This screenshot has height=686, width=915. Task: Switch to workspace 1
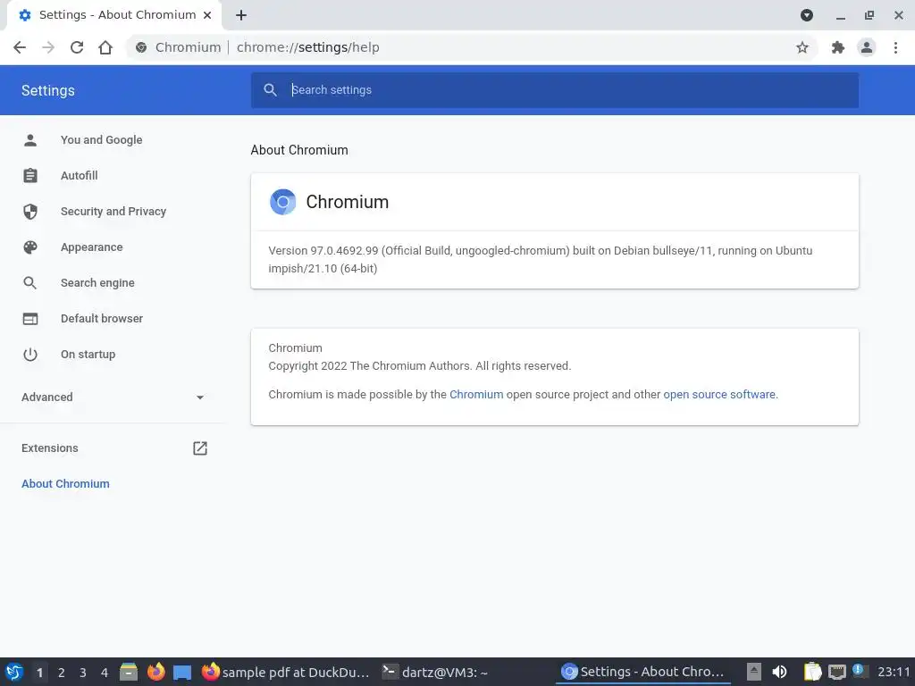coord(39,673)
